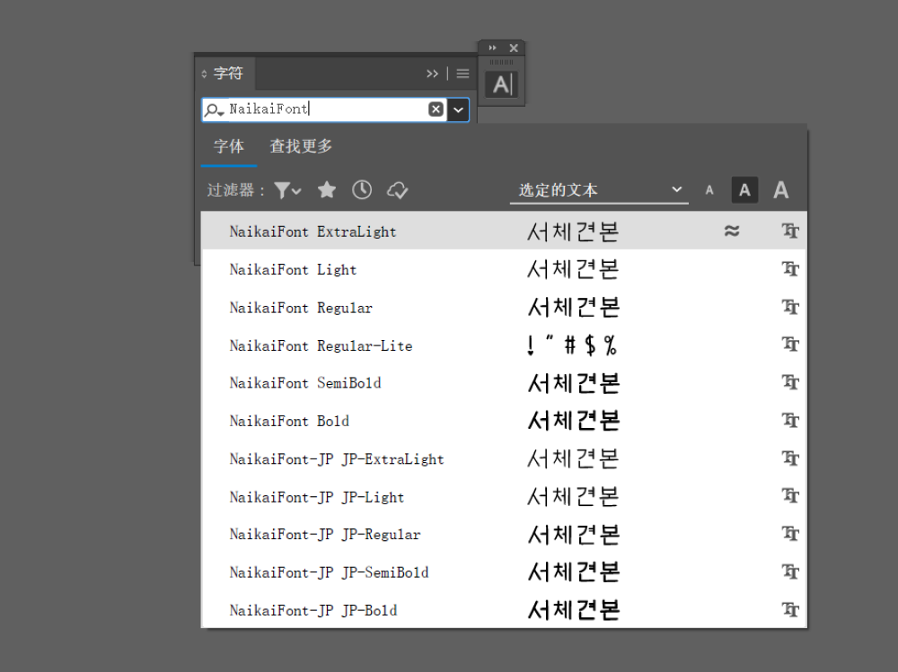The image size is (898, 672).
Task: Select the small sample size A
Action: [709, 190]
